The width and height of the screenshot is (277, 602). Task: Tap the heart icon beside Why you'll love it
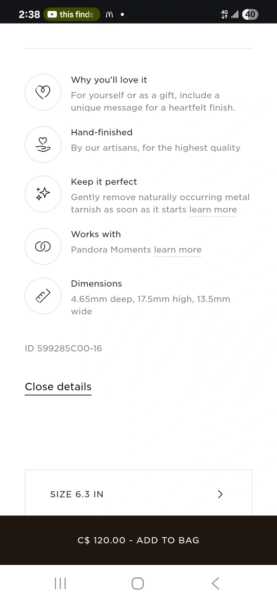[x=43, y=92]
